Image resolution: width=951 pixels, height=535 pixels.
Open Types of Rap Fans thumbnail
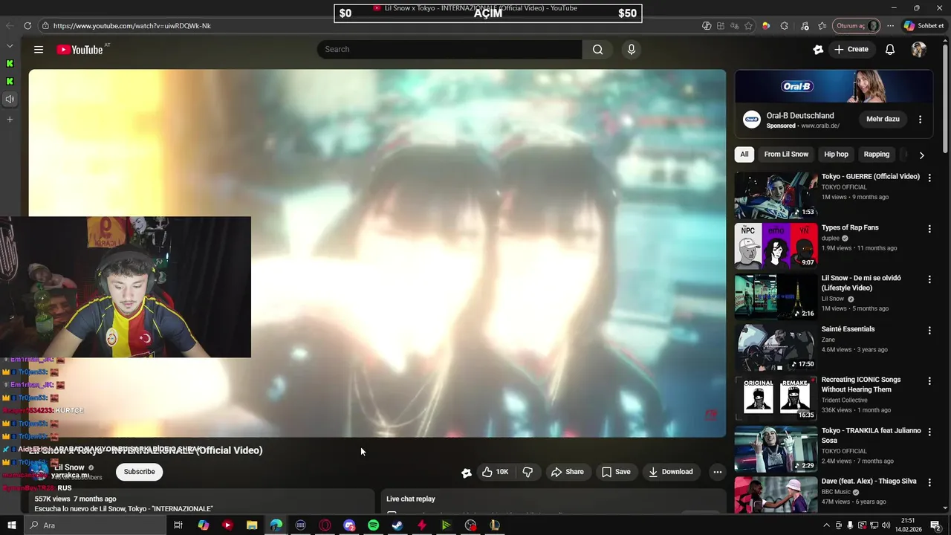[x=776, y=246]
